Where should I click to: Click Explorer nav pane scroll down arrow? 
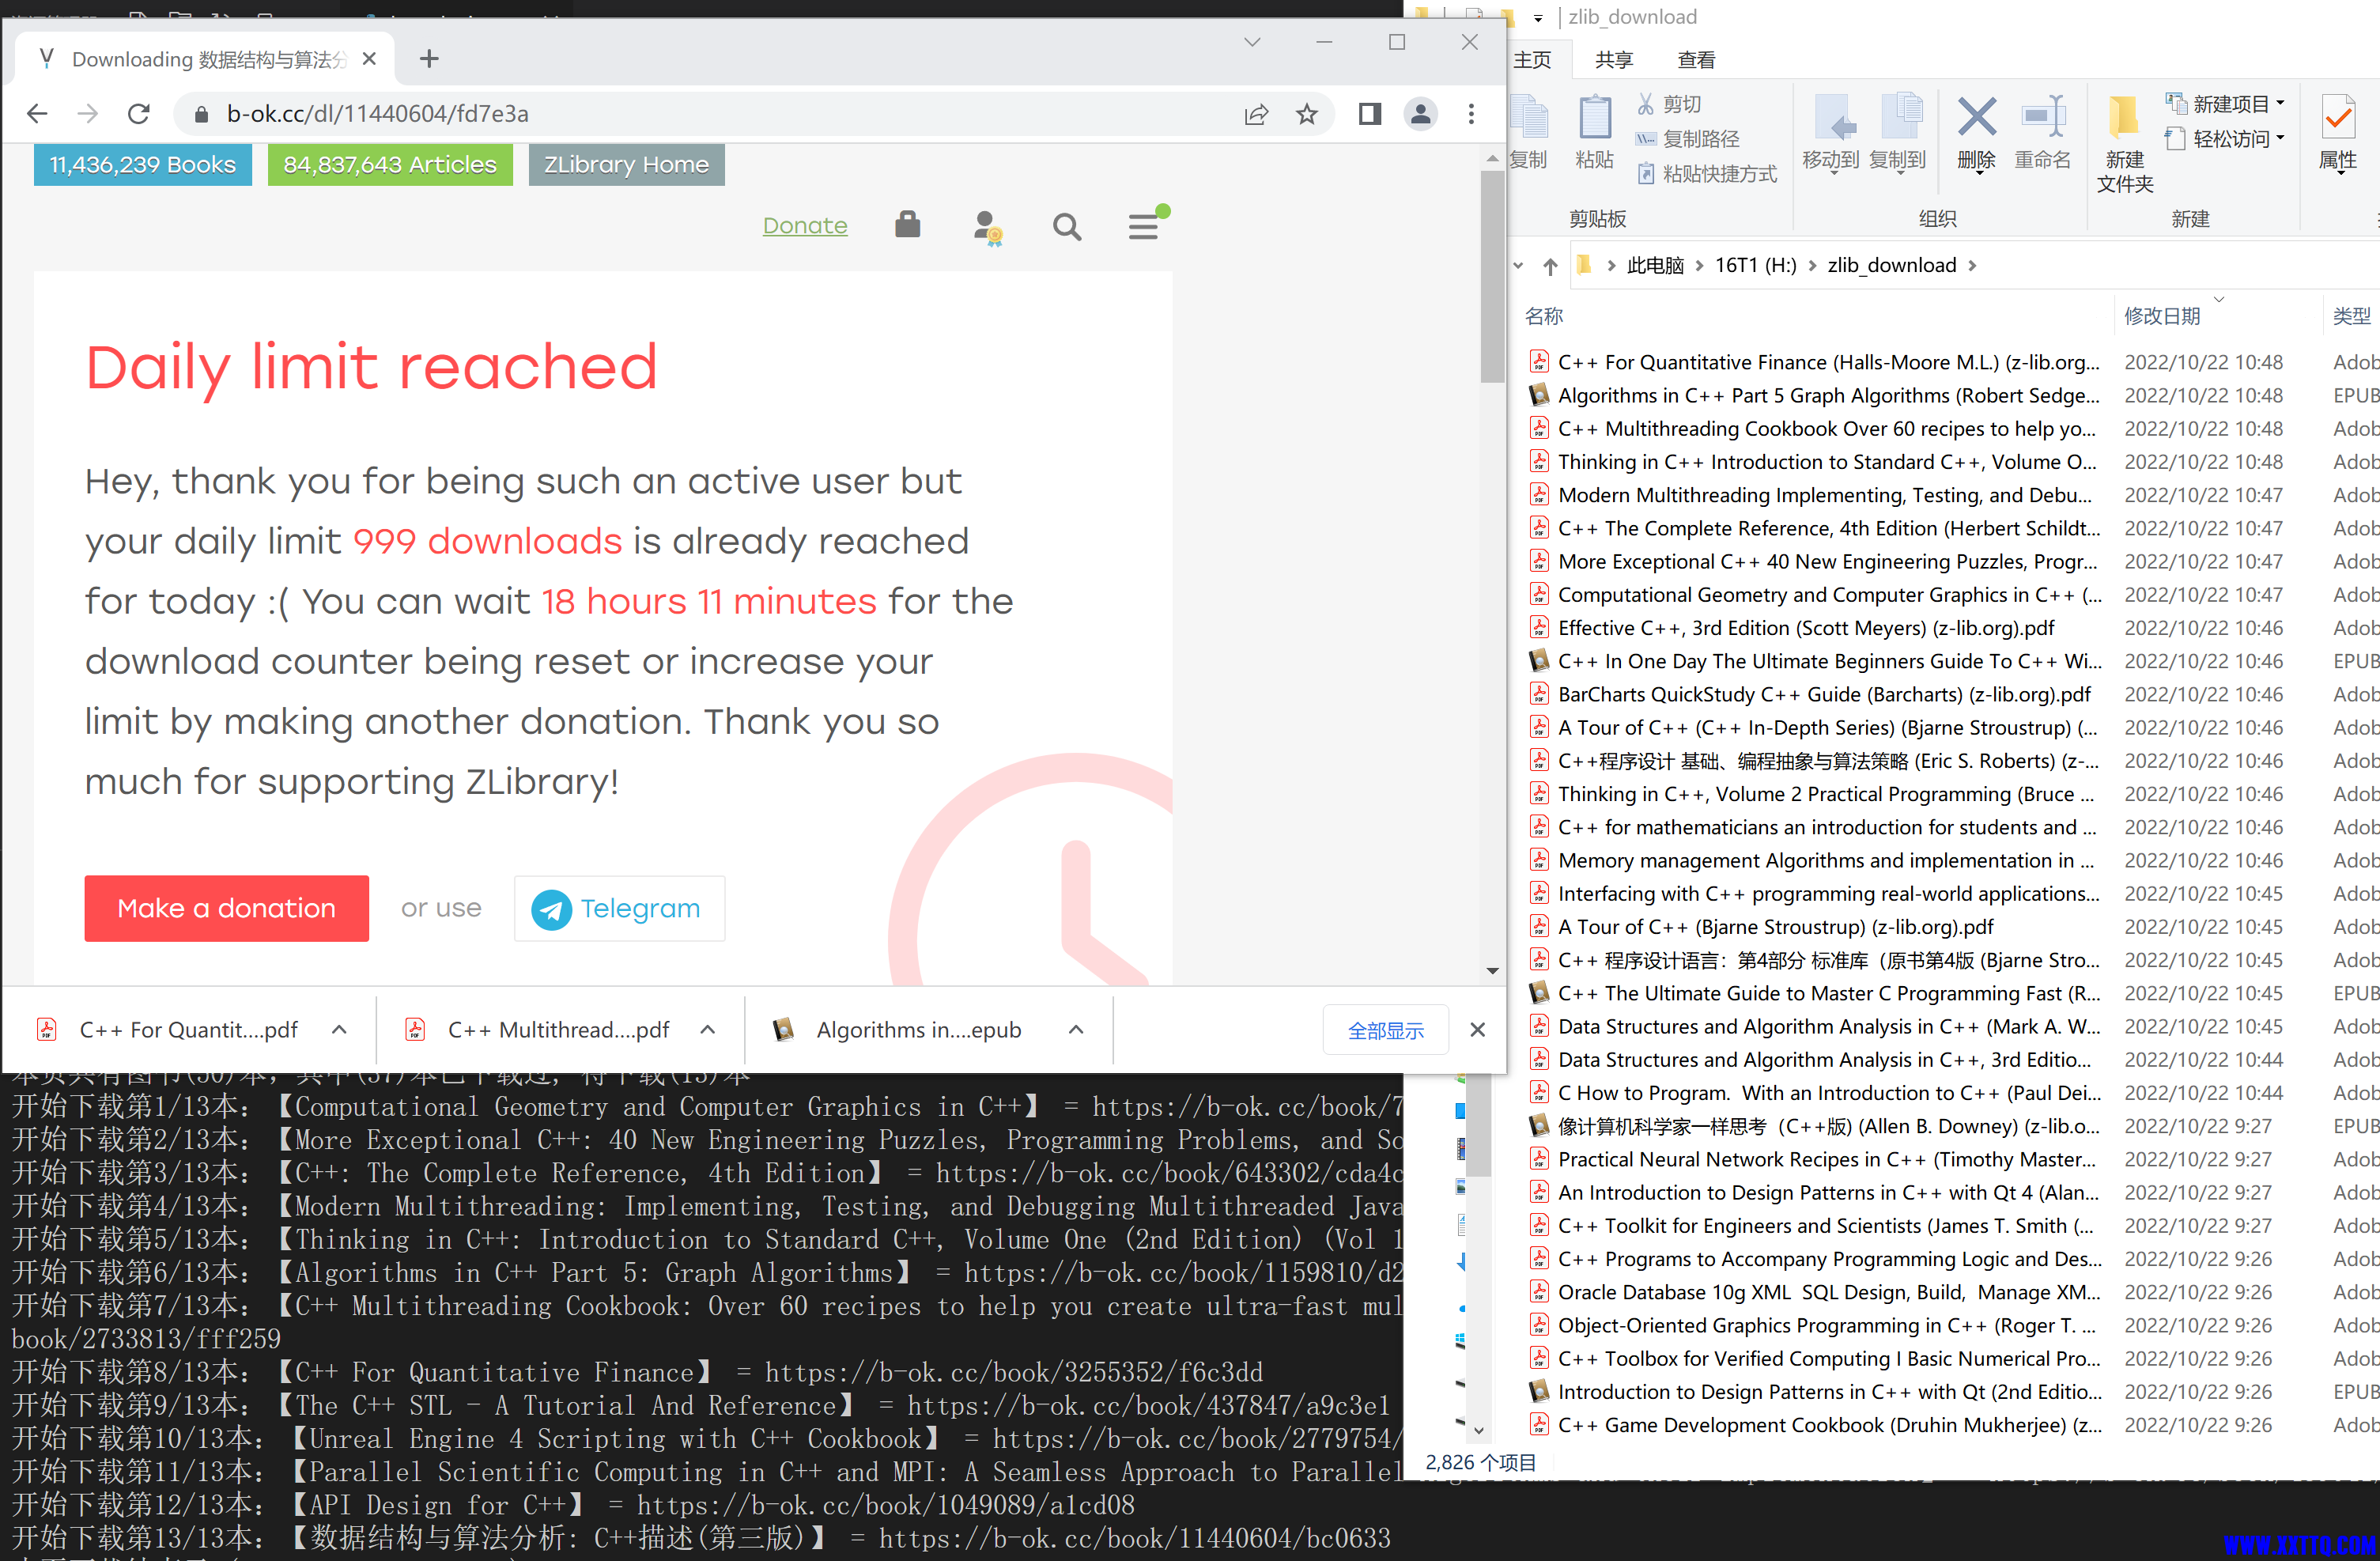[1480, 1431]
